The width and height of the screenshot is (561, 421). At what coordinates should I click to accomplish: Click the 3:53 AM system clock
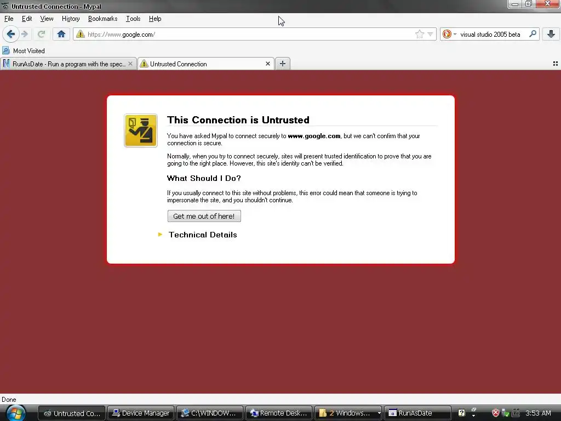click(538, 413)
